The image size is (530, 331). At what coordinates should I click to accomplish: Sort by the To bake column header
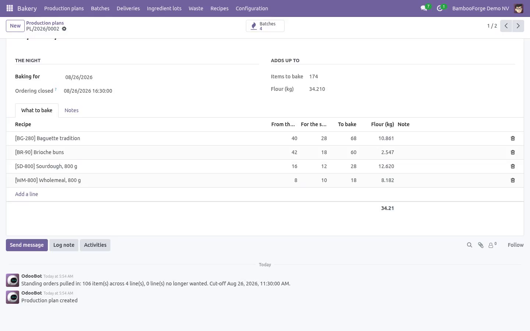pyautogui.click(x=347, y=124)
